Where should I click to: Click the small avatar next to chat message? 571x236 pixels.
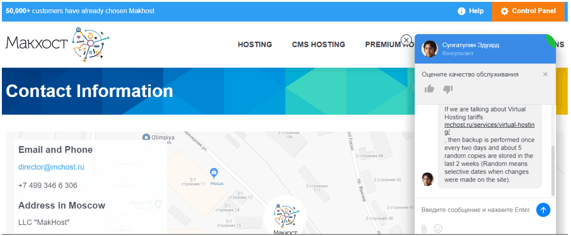(x=428, y=179)
